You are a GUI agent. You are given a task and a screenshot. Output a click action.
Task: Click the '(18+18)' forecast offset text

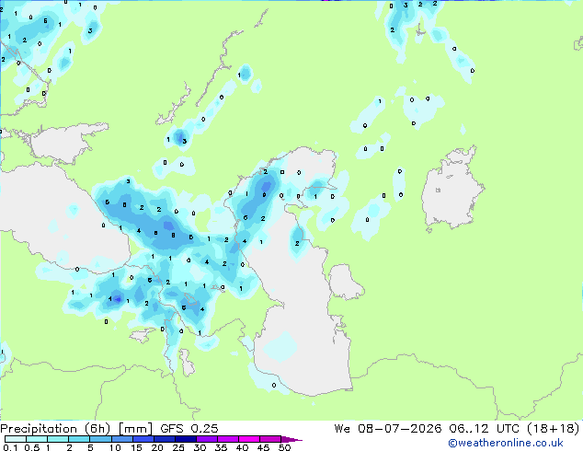click(554, 429)
